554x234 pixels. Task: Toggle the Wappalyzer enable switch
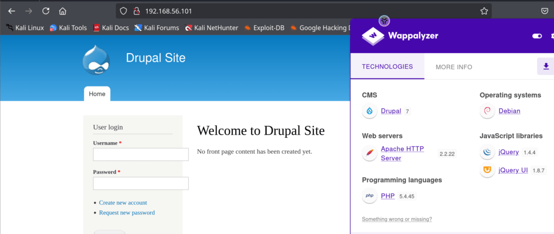537,36
